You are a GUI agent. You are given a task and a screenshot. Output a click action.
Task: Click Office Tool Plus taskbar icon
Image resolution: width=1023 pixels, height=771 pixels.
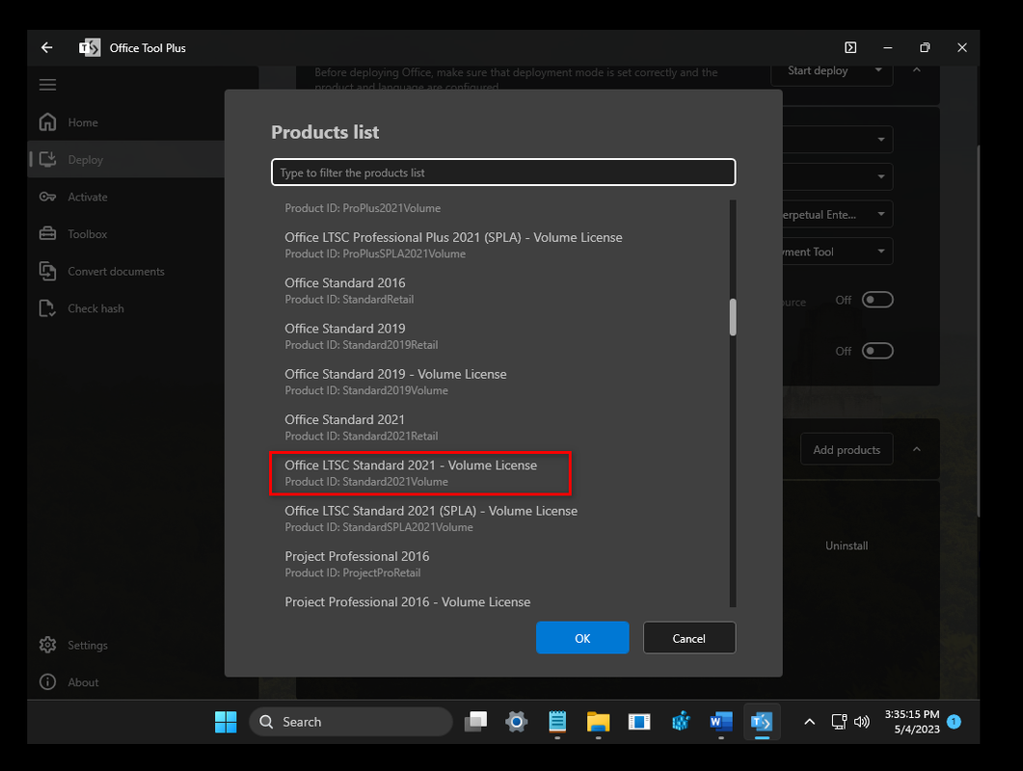coord(762,722)
